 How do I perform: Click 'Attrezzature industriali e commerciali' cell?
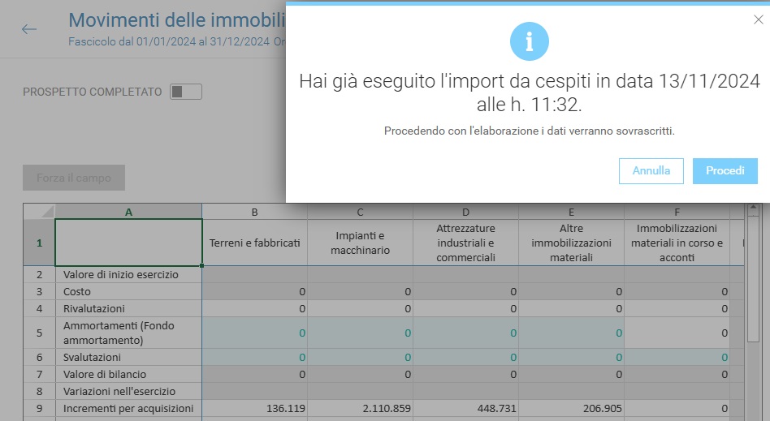click(x=465, y=243)
